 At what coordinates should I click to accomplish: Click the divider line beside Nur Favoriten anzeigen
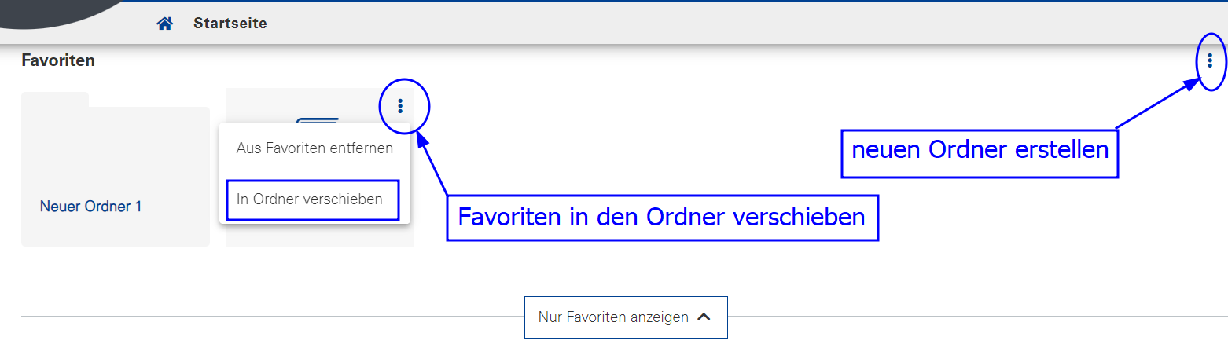(272, 317)
